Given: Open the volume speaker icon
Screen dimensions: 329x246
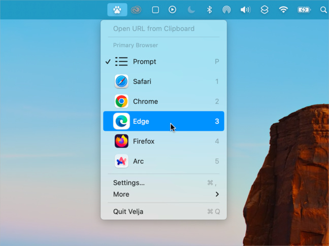Looking at the screenshot, I should point(245,10).
